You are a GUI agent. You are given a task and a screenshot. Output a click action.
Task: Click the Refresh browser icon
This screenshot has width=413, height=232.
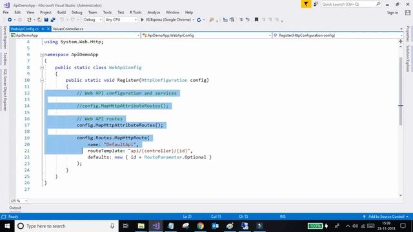[199, 20]
